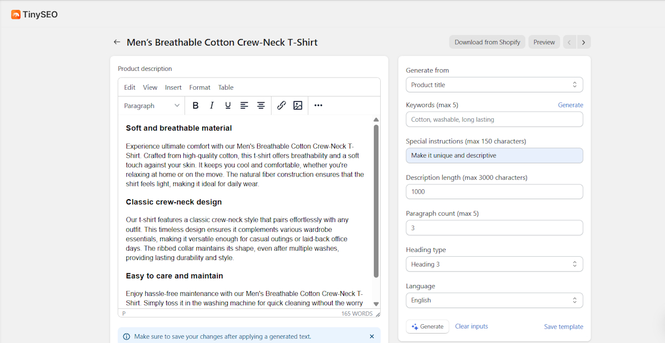Open the Paragraph style dropdown
The width and height of the screenshot is (665, 343).
point(152,106)
